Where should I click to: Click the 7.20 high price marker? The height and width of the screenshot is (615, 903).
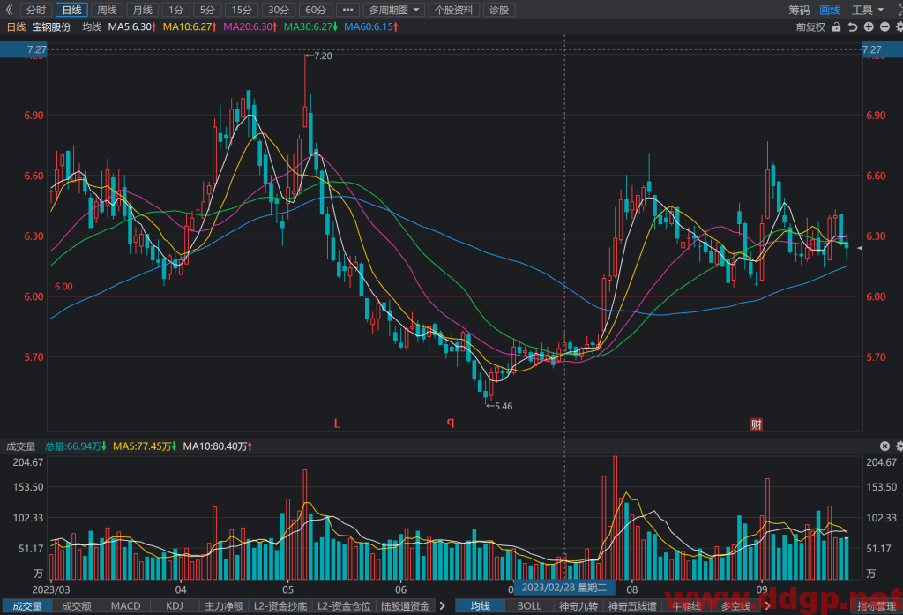tap(319, 56)
